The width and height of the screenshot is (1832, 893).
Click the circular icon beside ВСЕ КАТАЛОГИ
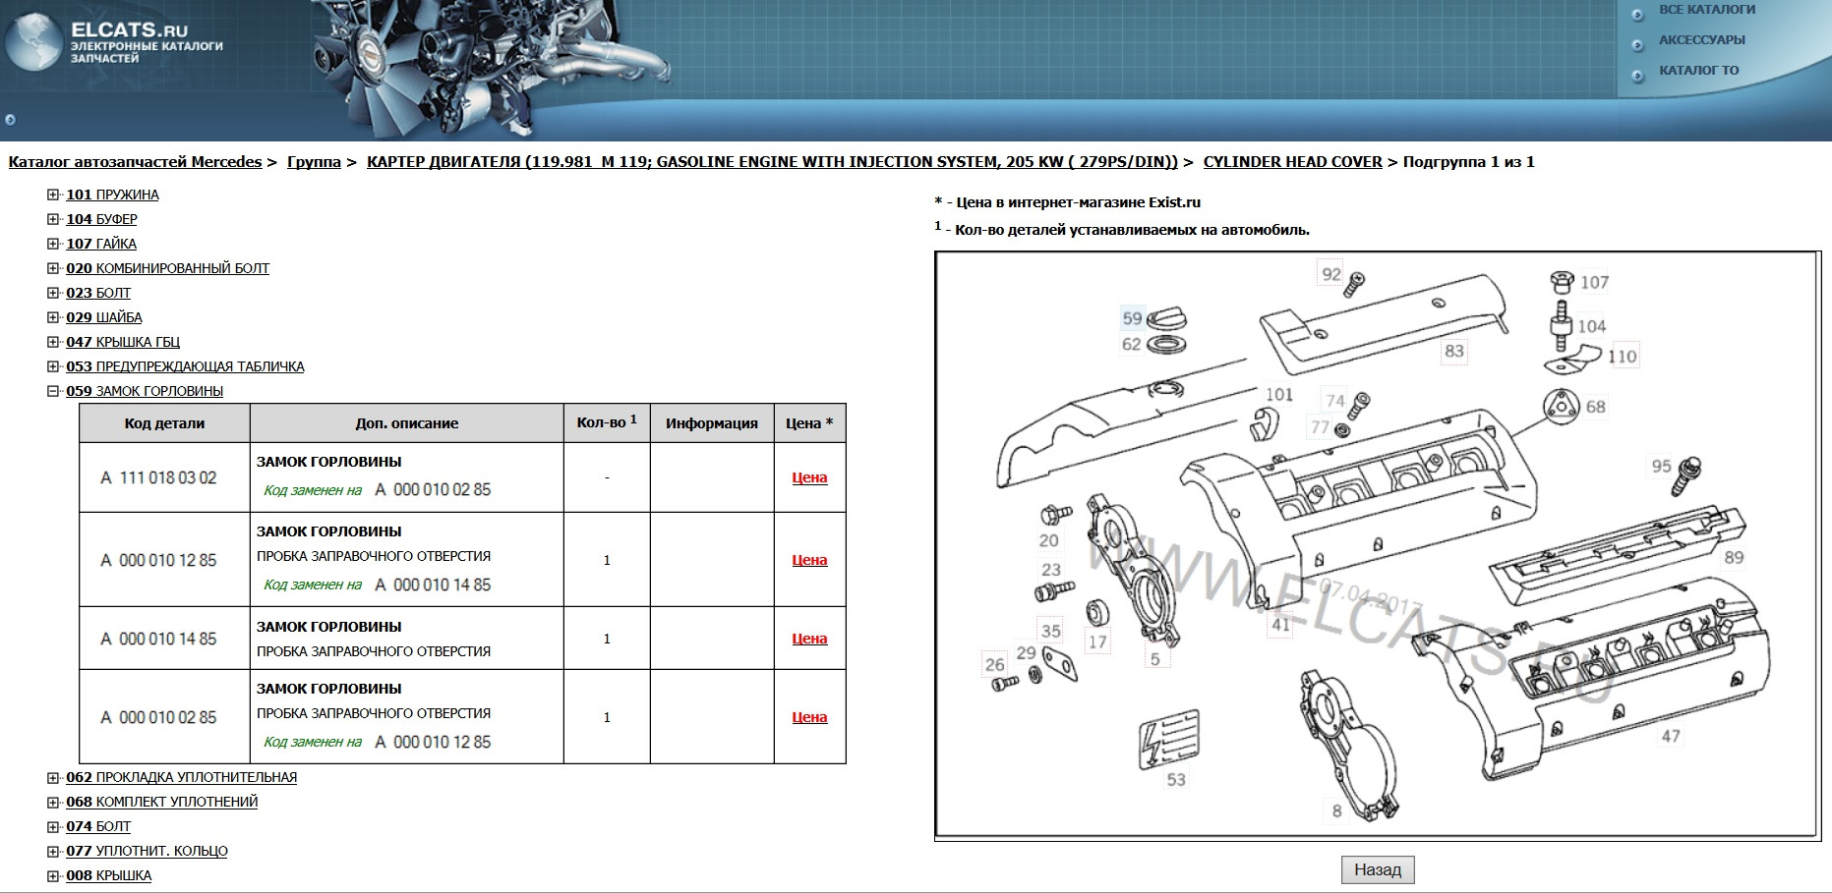pyautogui.click(x=1637, y=14)
